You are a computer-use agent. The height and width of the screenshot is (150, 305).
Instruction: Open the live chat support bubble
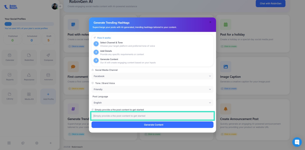[297, 142]
